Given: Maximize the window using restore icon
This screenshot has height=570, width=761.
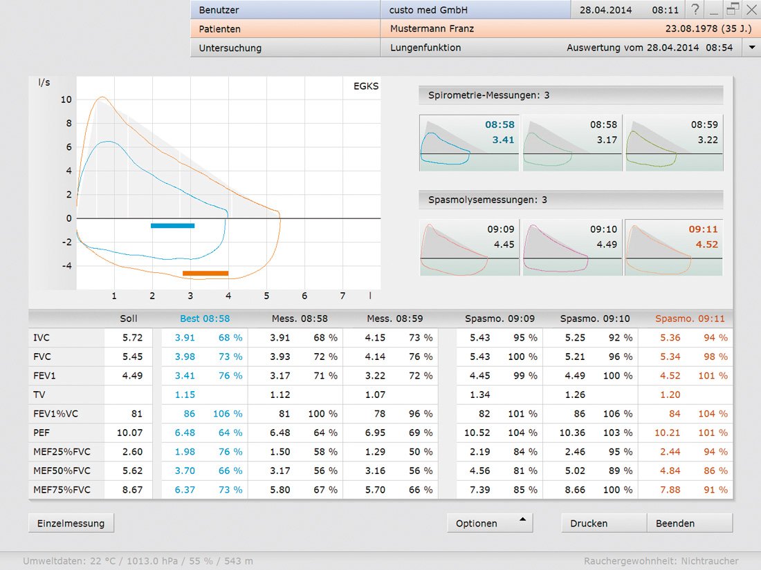Looking at the screenshot, I should tap(733, 9).
